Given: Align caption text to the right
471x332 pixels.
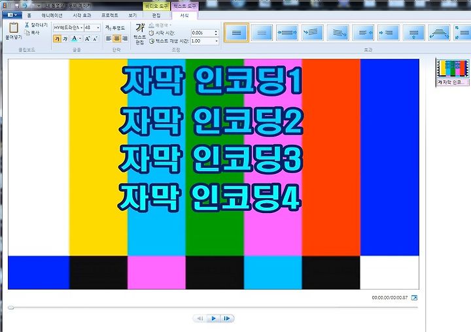Looking at the screenshot, I should 125,39.
